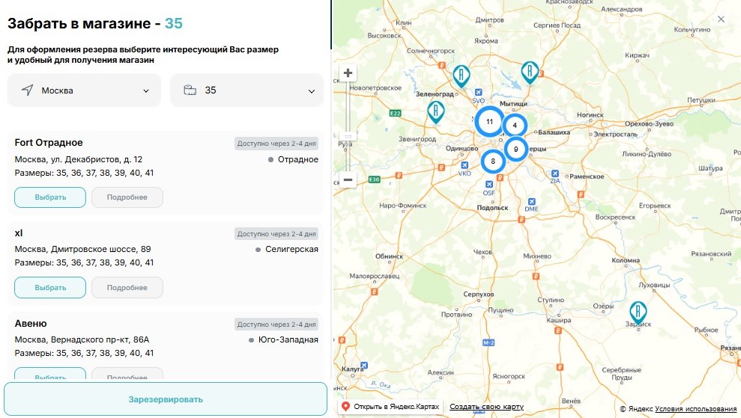Open the Москва city dropdown
Screen dimensions: 741x418
84,90
